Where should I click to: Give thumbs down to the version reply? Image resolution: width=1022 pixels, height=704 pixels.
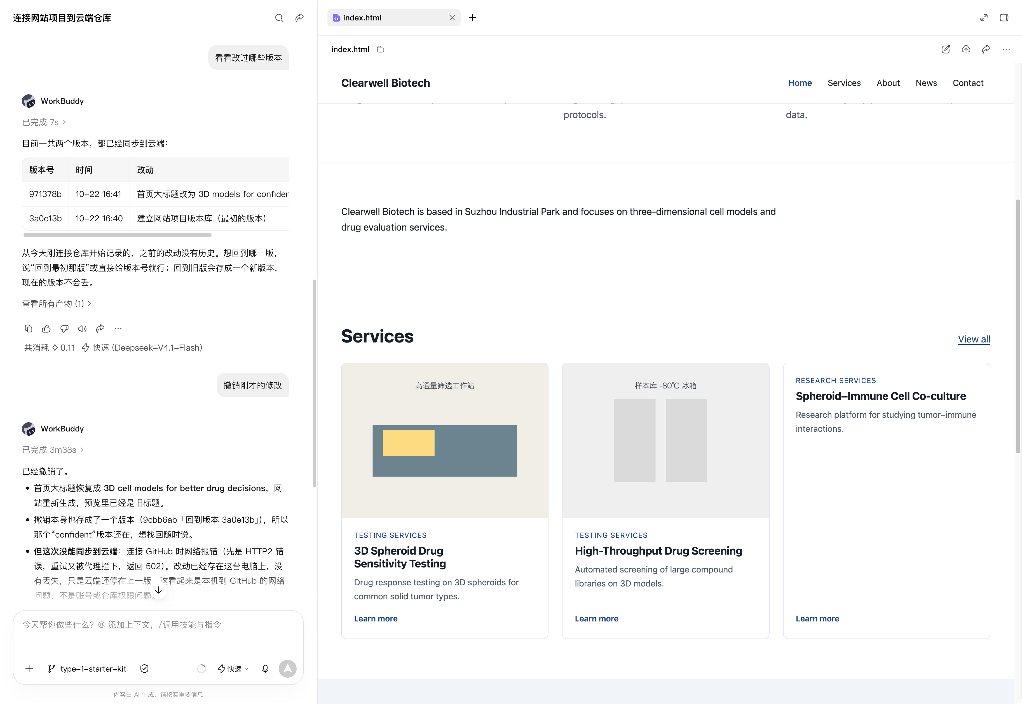click(x=64, y=328)
